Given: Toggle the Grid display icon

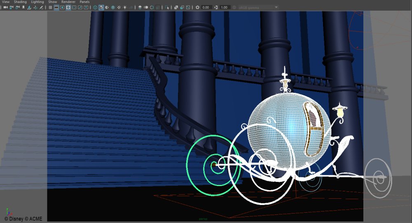Looking at the screenshot, I should pyautogui.click(x=50, y=7).
